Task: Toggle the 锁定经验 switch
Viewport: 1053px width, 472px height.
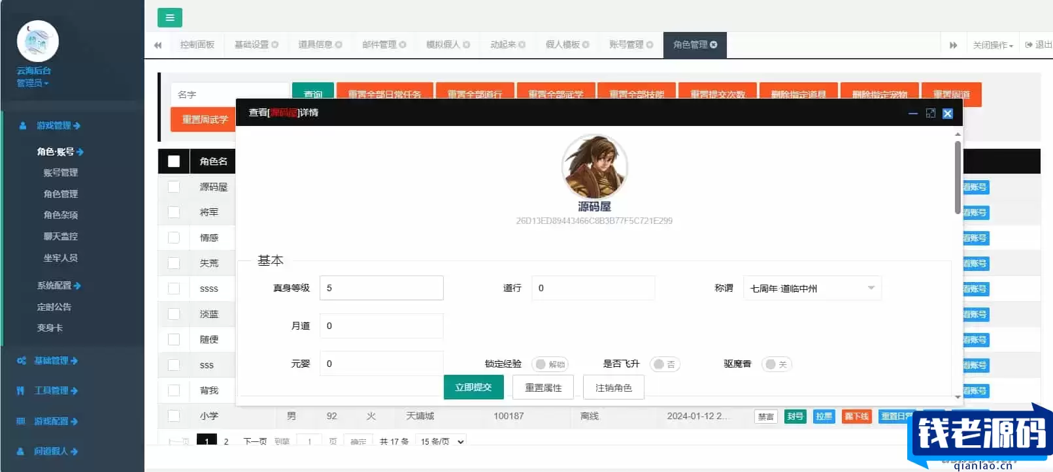Action: pyautogui.click(x=550, y=364)
